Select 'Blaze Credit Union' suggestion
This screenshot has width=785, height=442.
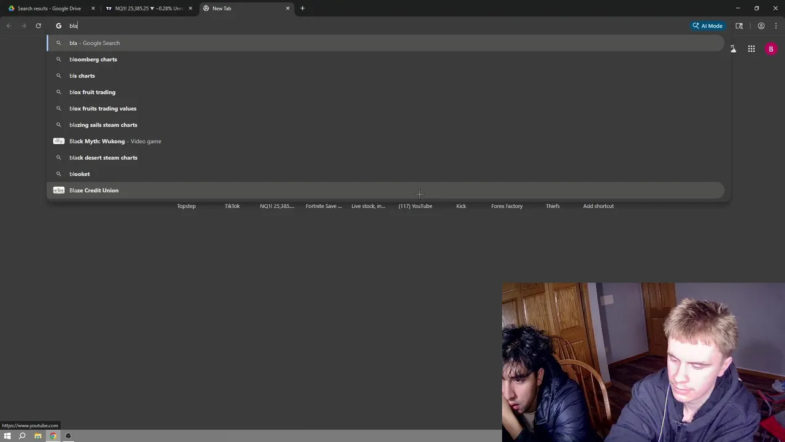click(x=385, y=190)
